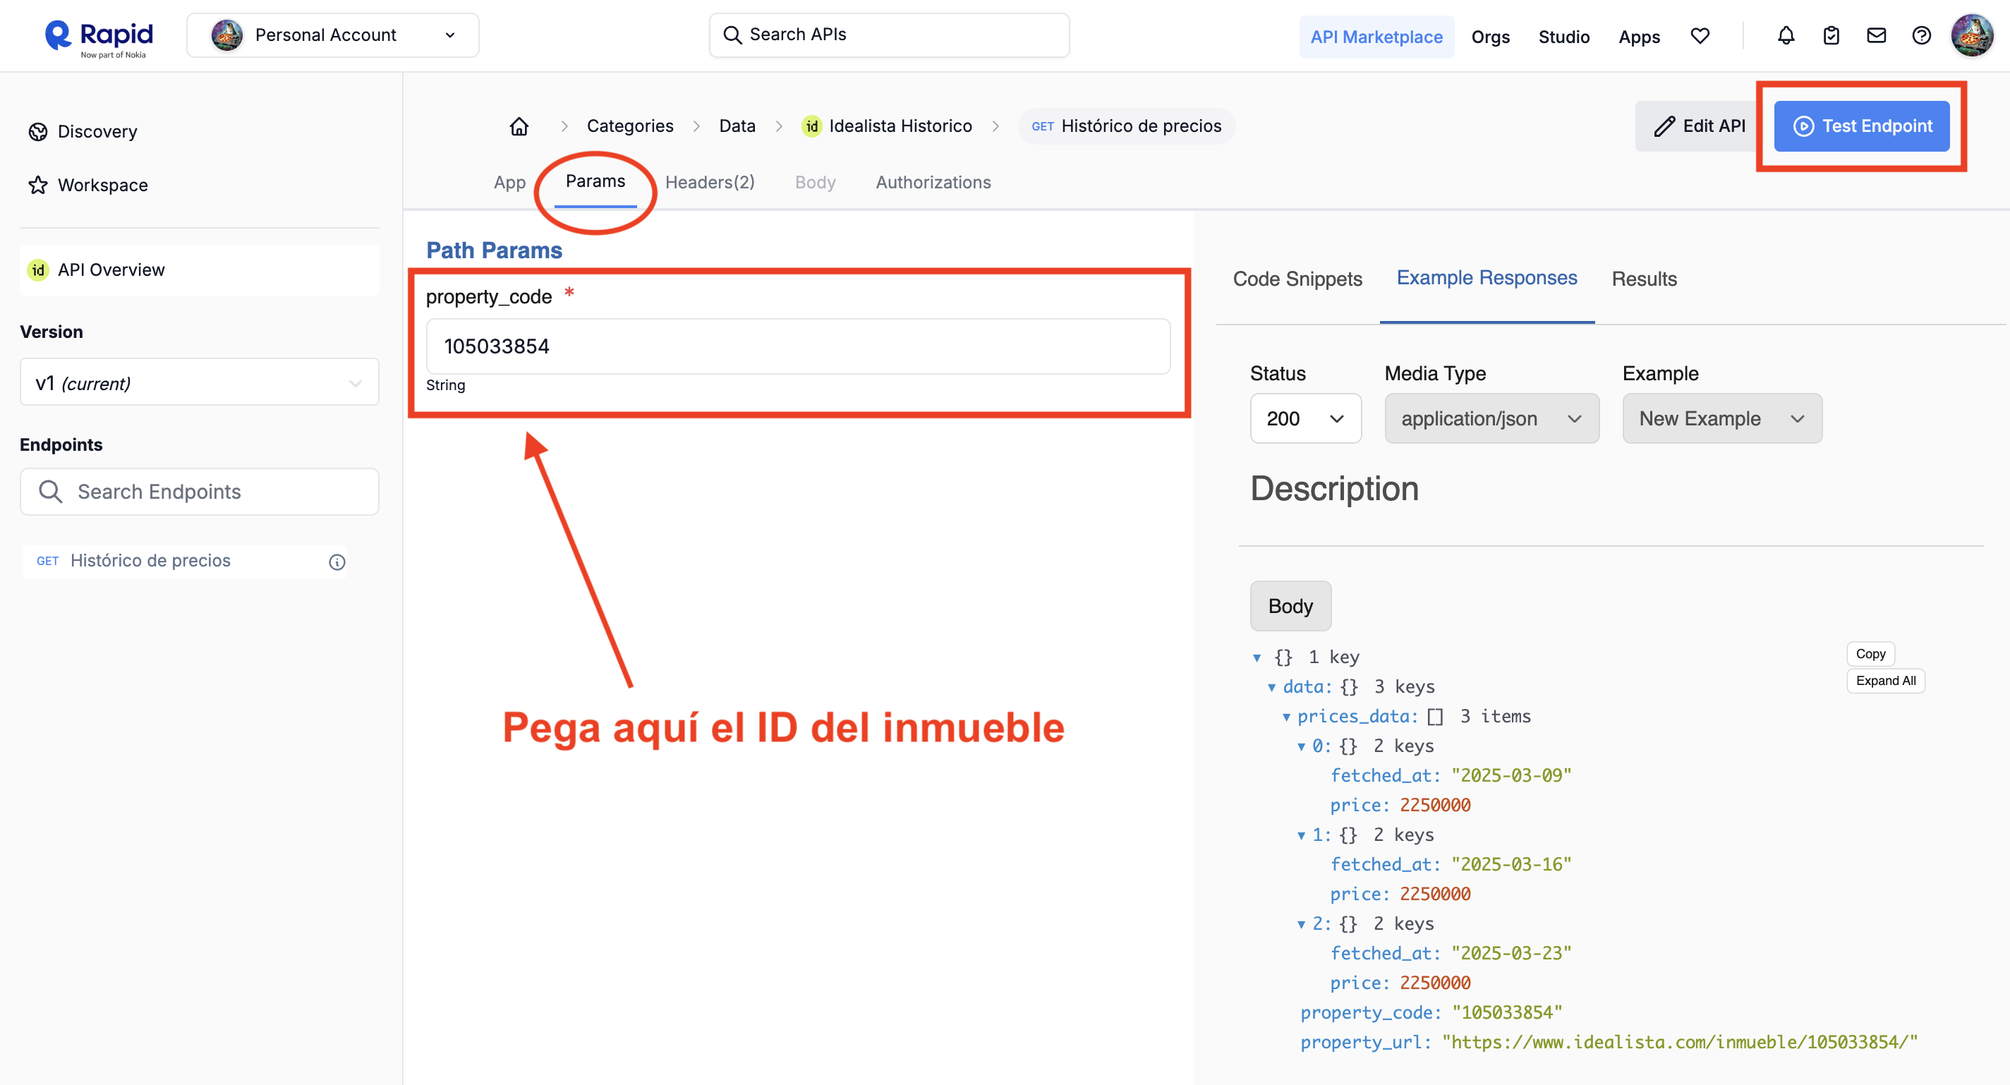Go to Idealista Historico breadcrumb

[900, 126]
